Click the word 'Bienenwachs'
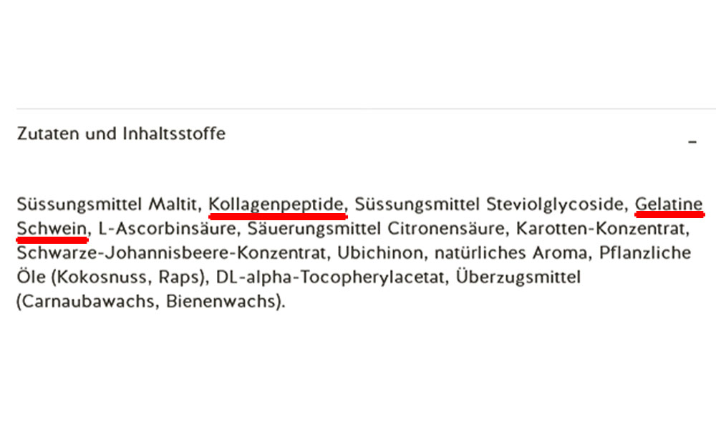The height and width of the screenshot is (429, 716). point(221,301)
